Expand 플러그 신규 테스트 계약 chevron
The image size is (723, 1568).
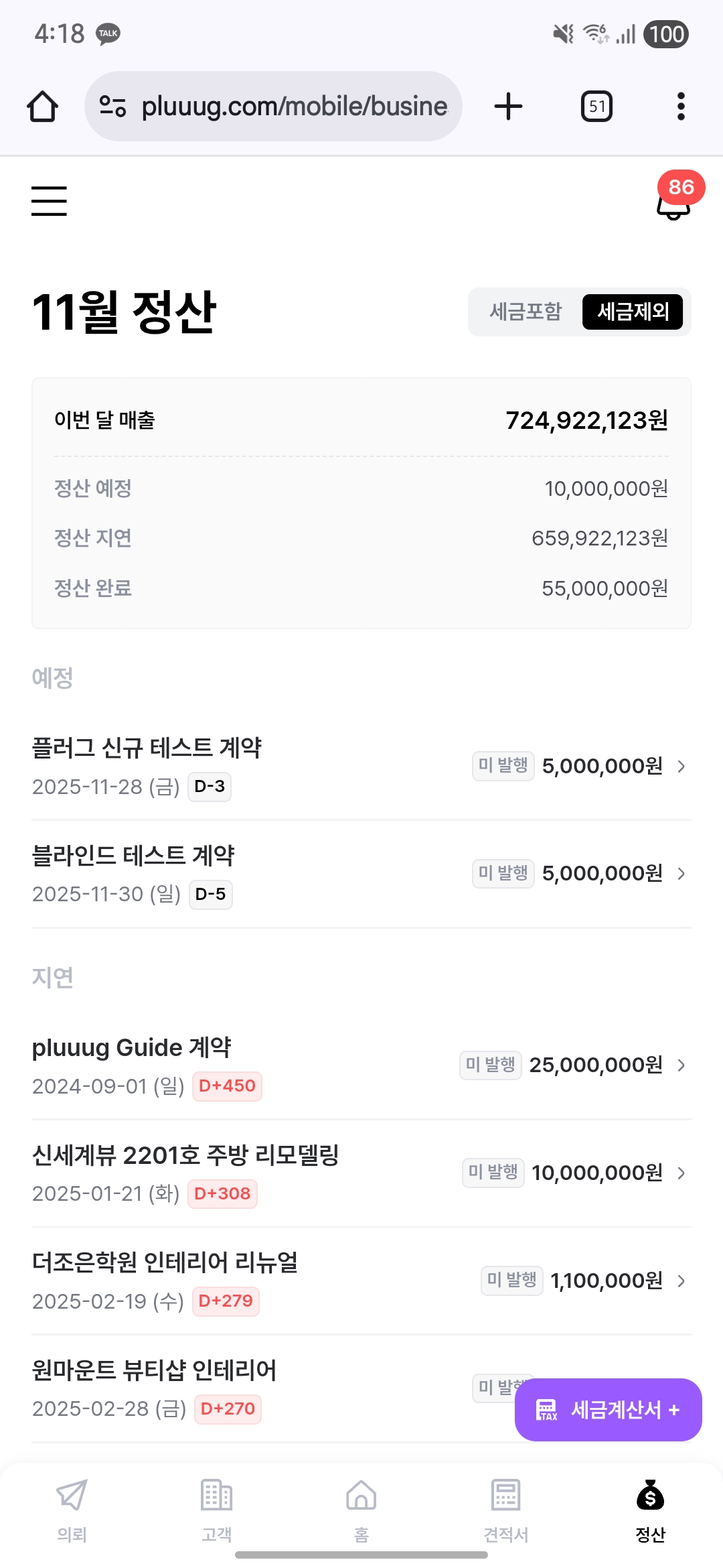pyautogui.click(x=681, y=766)
